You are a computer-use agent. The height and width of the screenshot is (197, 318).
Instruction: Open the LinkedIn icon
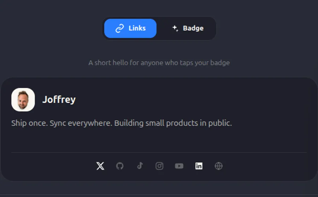point(199,166)
